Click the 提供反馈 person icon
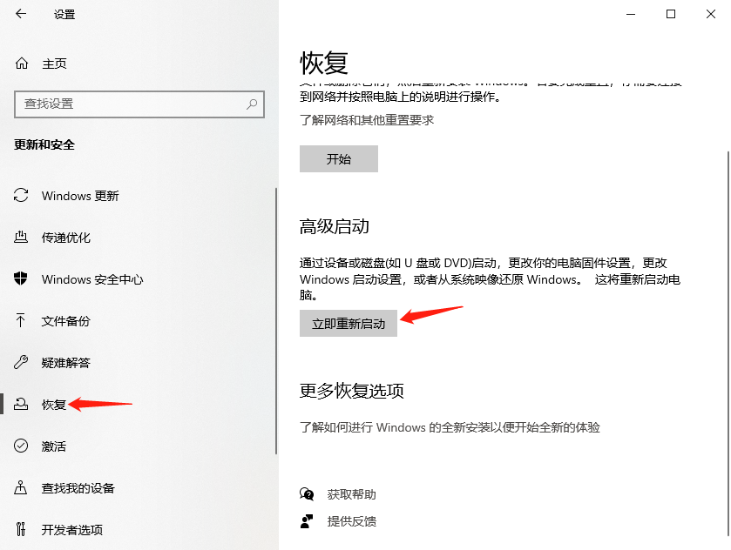This screenshot has width=731, height=550. [x=307, y=522]
